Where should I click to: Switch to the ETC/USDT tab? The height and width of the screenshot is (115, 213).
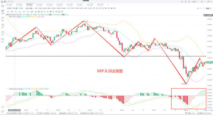tap(70, 5)
